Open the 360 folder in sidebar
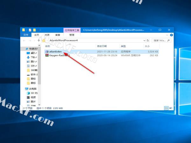 tap(34, 70)
